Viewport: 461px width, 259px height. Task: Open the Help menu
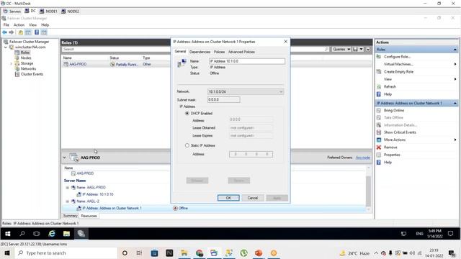[45, 25]
